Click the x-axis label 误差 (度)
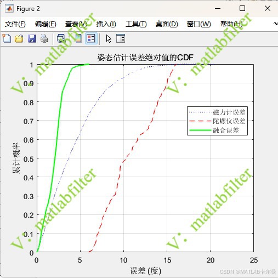 (x=145, y=271)
